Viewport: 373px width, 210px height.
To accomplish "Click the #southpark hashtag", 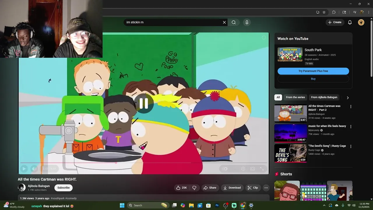I will [58, 198].
